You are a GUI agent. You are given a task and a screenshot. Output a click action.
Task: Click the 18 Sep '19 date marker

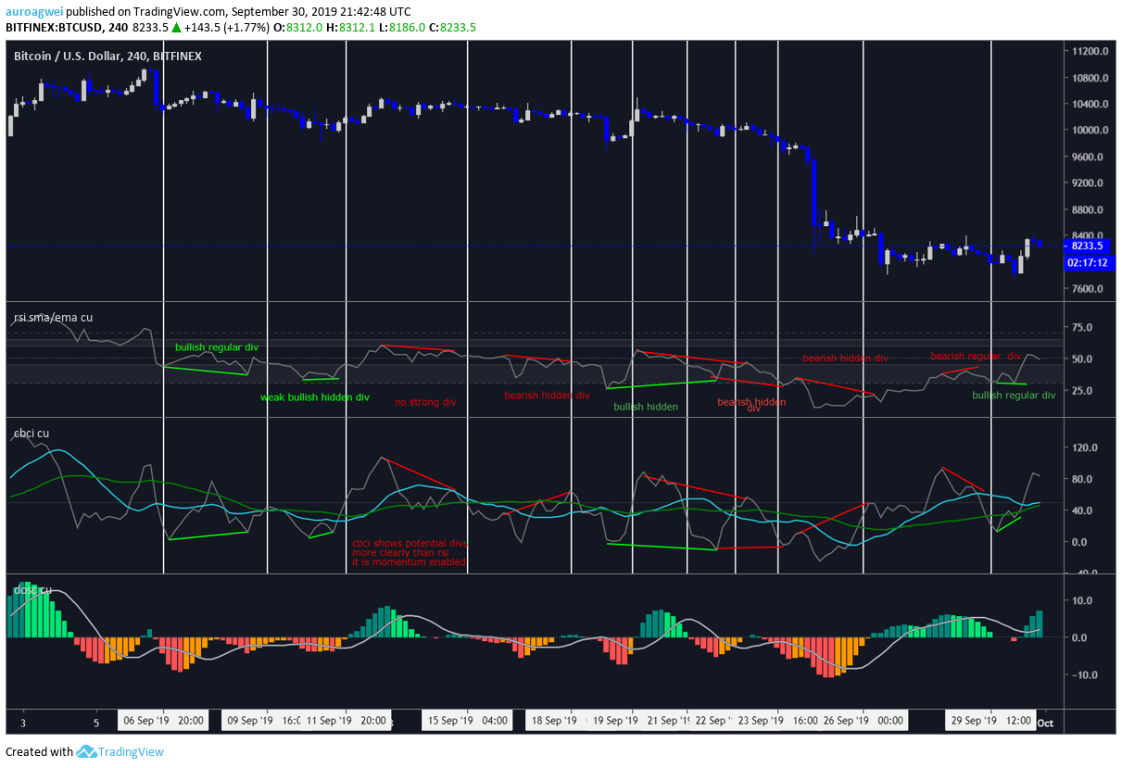click(x=555, y=721)
